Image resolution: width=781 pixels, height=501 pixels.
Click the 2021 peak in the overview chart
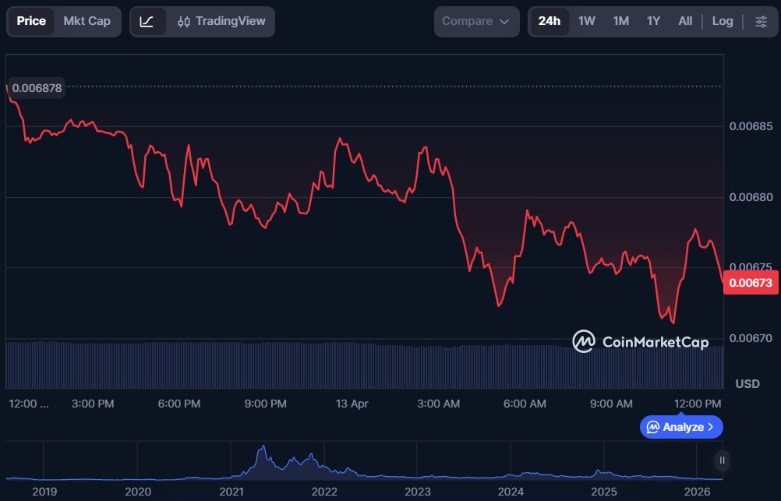click(263, 449)
